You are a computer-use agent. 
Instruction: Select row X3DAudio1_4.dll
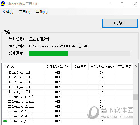point(68,116)
